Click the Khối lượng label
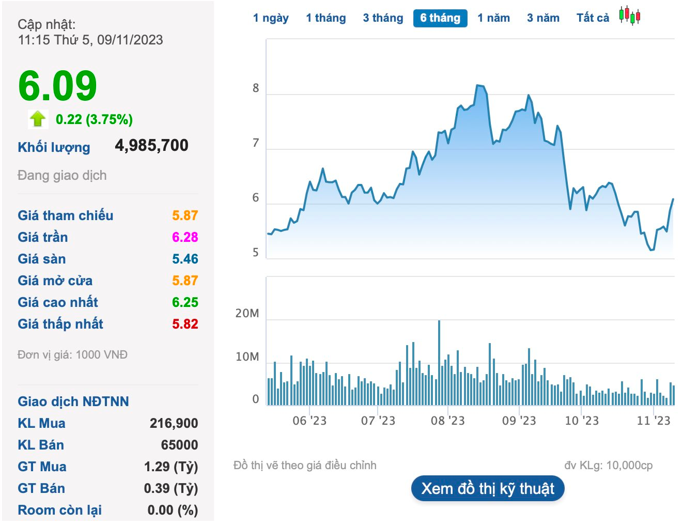This screenshot has width=683, height=526. click(x=54, y=147)
